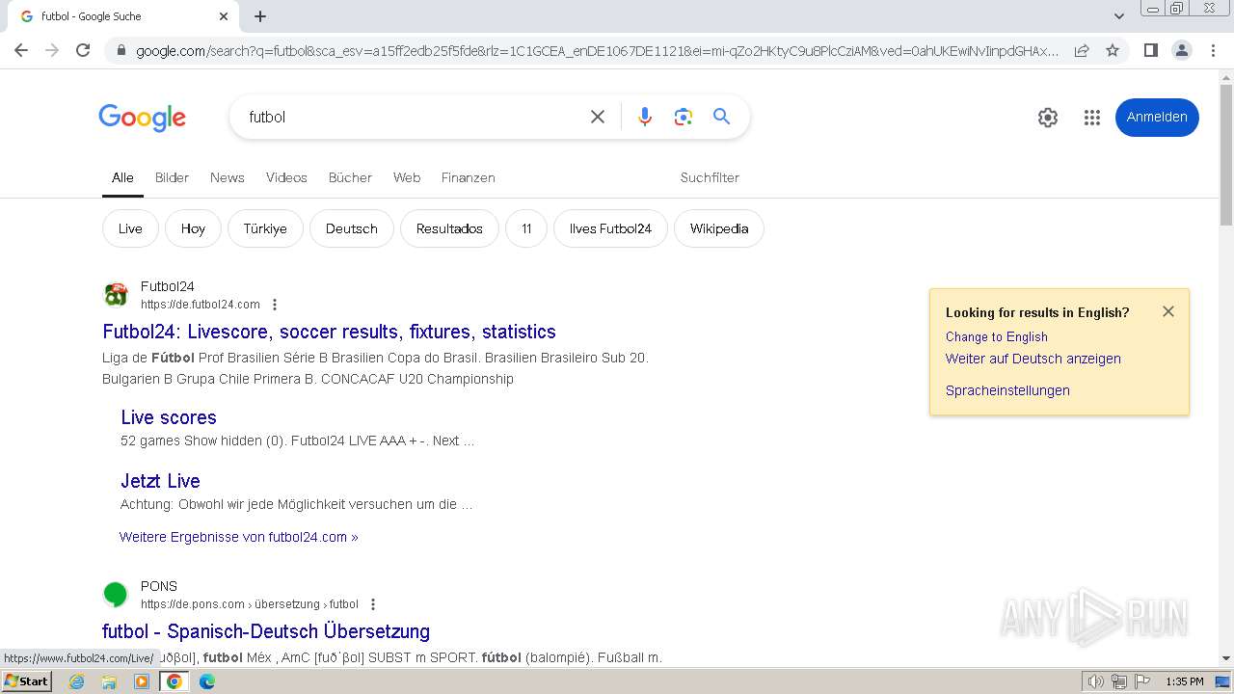Open the Windows Start menu

coord(26,681)
